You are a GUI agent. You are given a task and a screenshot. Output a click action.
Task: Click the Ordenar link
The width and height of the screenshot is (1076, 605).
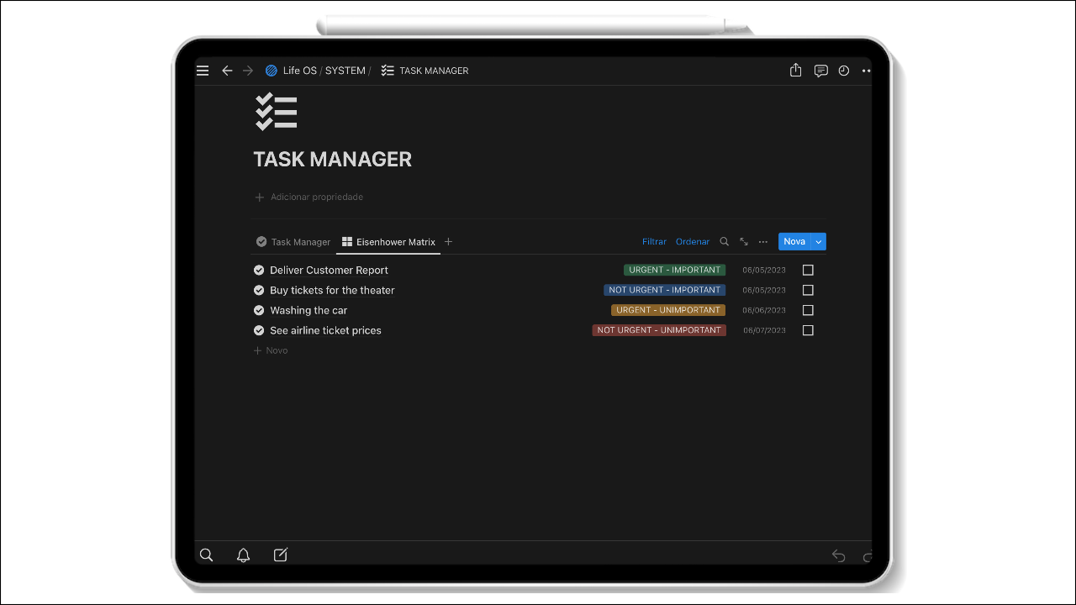tap(692, 241)
